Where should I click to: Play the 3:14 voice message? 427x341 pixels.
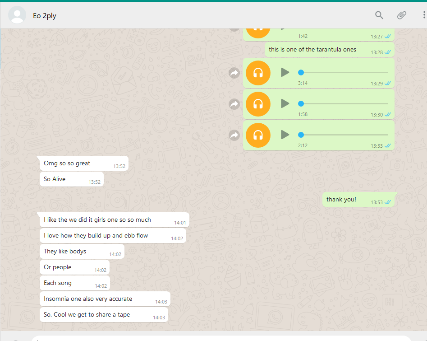[x=285, y=73]
